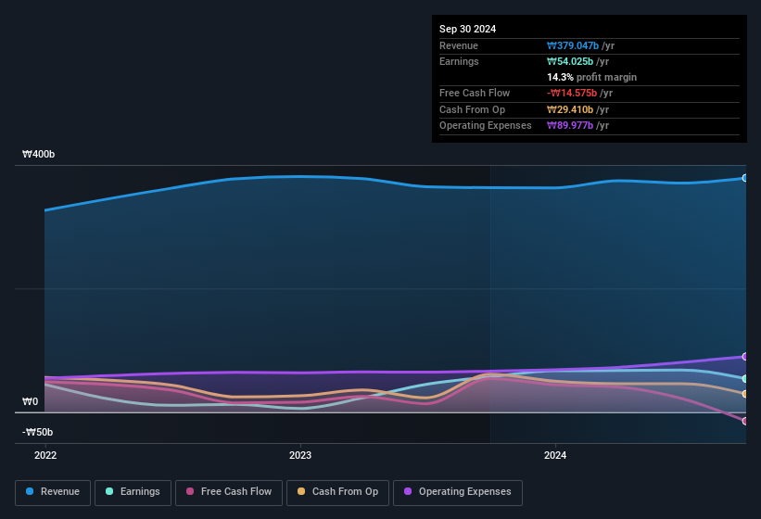Click the Free Cash Flow pink endpoint marker
761x519 pixels.
coord(744,421)
